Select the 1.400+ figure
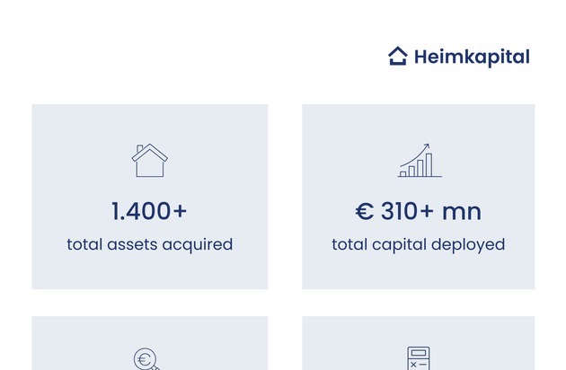This screenshot has height=370, width=566. pos(150,212)
